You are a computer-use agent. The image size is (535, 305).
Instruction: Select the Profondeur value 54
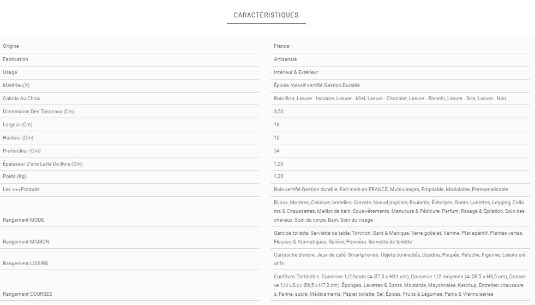pos(276,151)
